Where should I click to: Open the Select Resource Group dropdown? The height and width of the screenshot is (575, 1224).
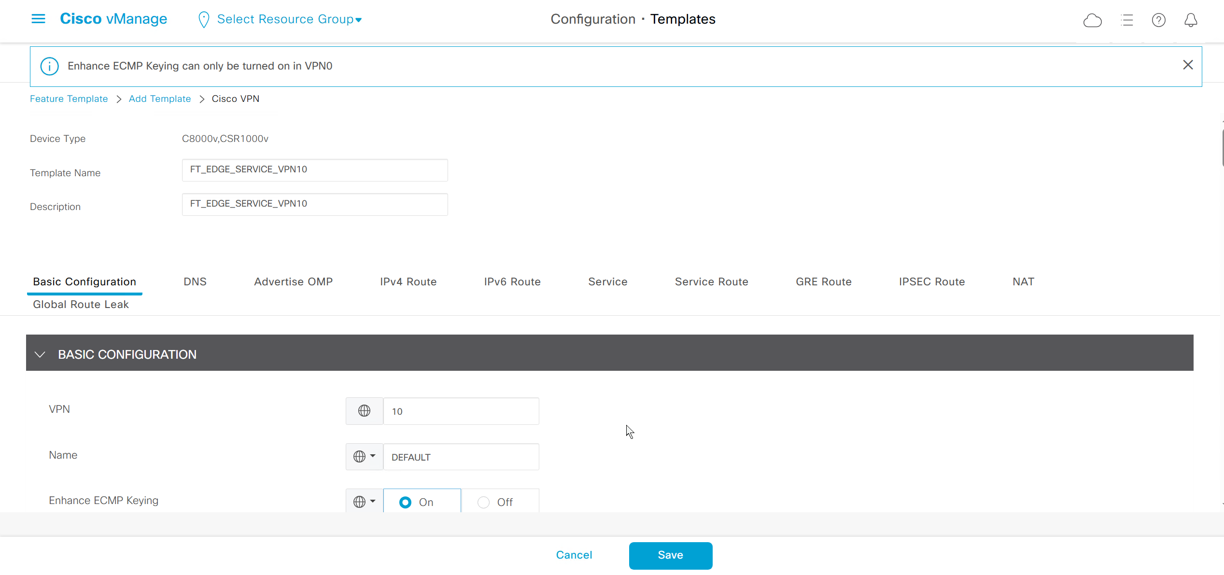tap(289, 19)
